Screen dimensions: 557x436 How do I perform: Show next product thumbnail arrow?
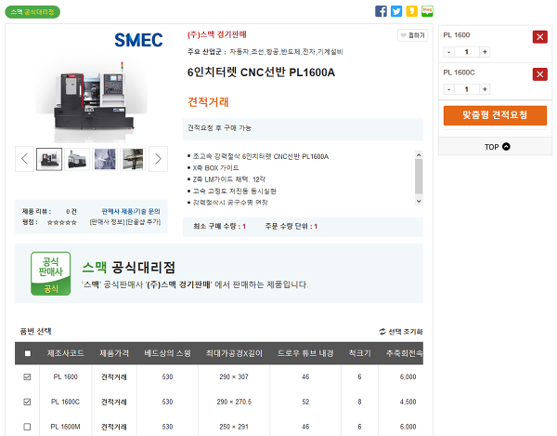click(x=158, y=159)
